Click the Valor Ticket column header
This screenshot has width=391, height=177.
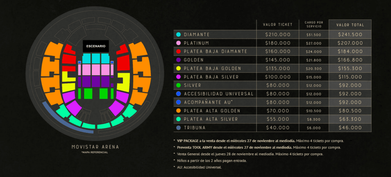tap(278, 25)
